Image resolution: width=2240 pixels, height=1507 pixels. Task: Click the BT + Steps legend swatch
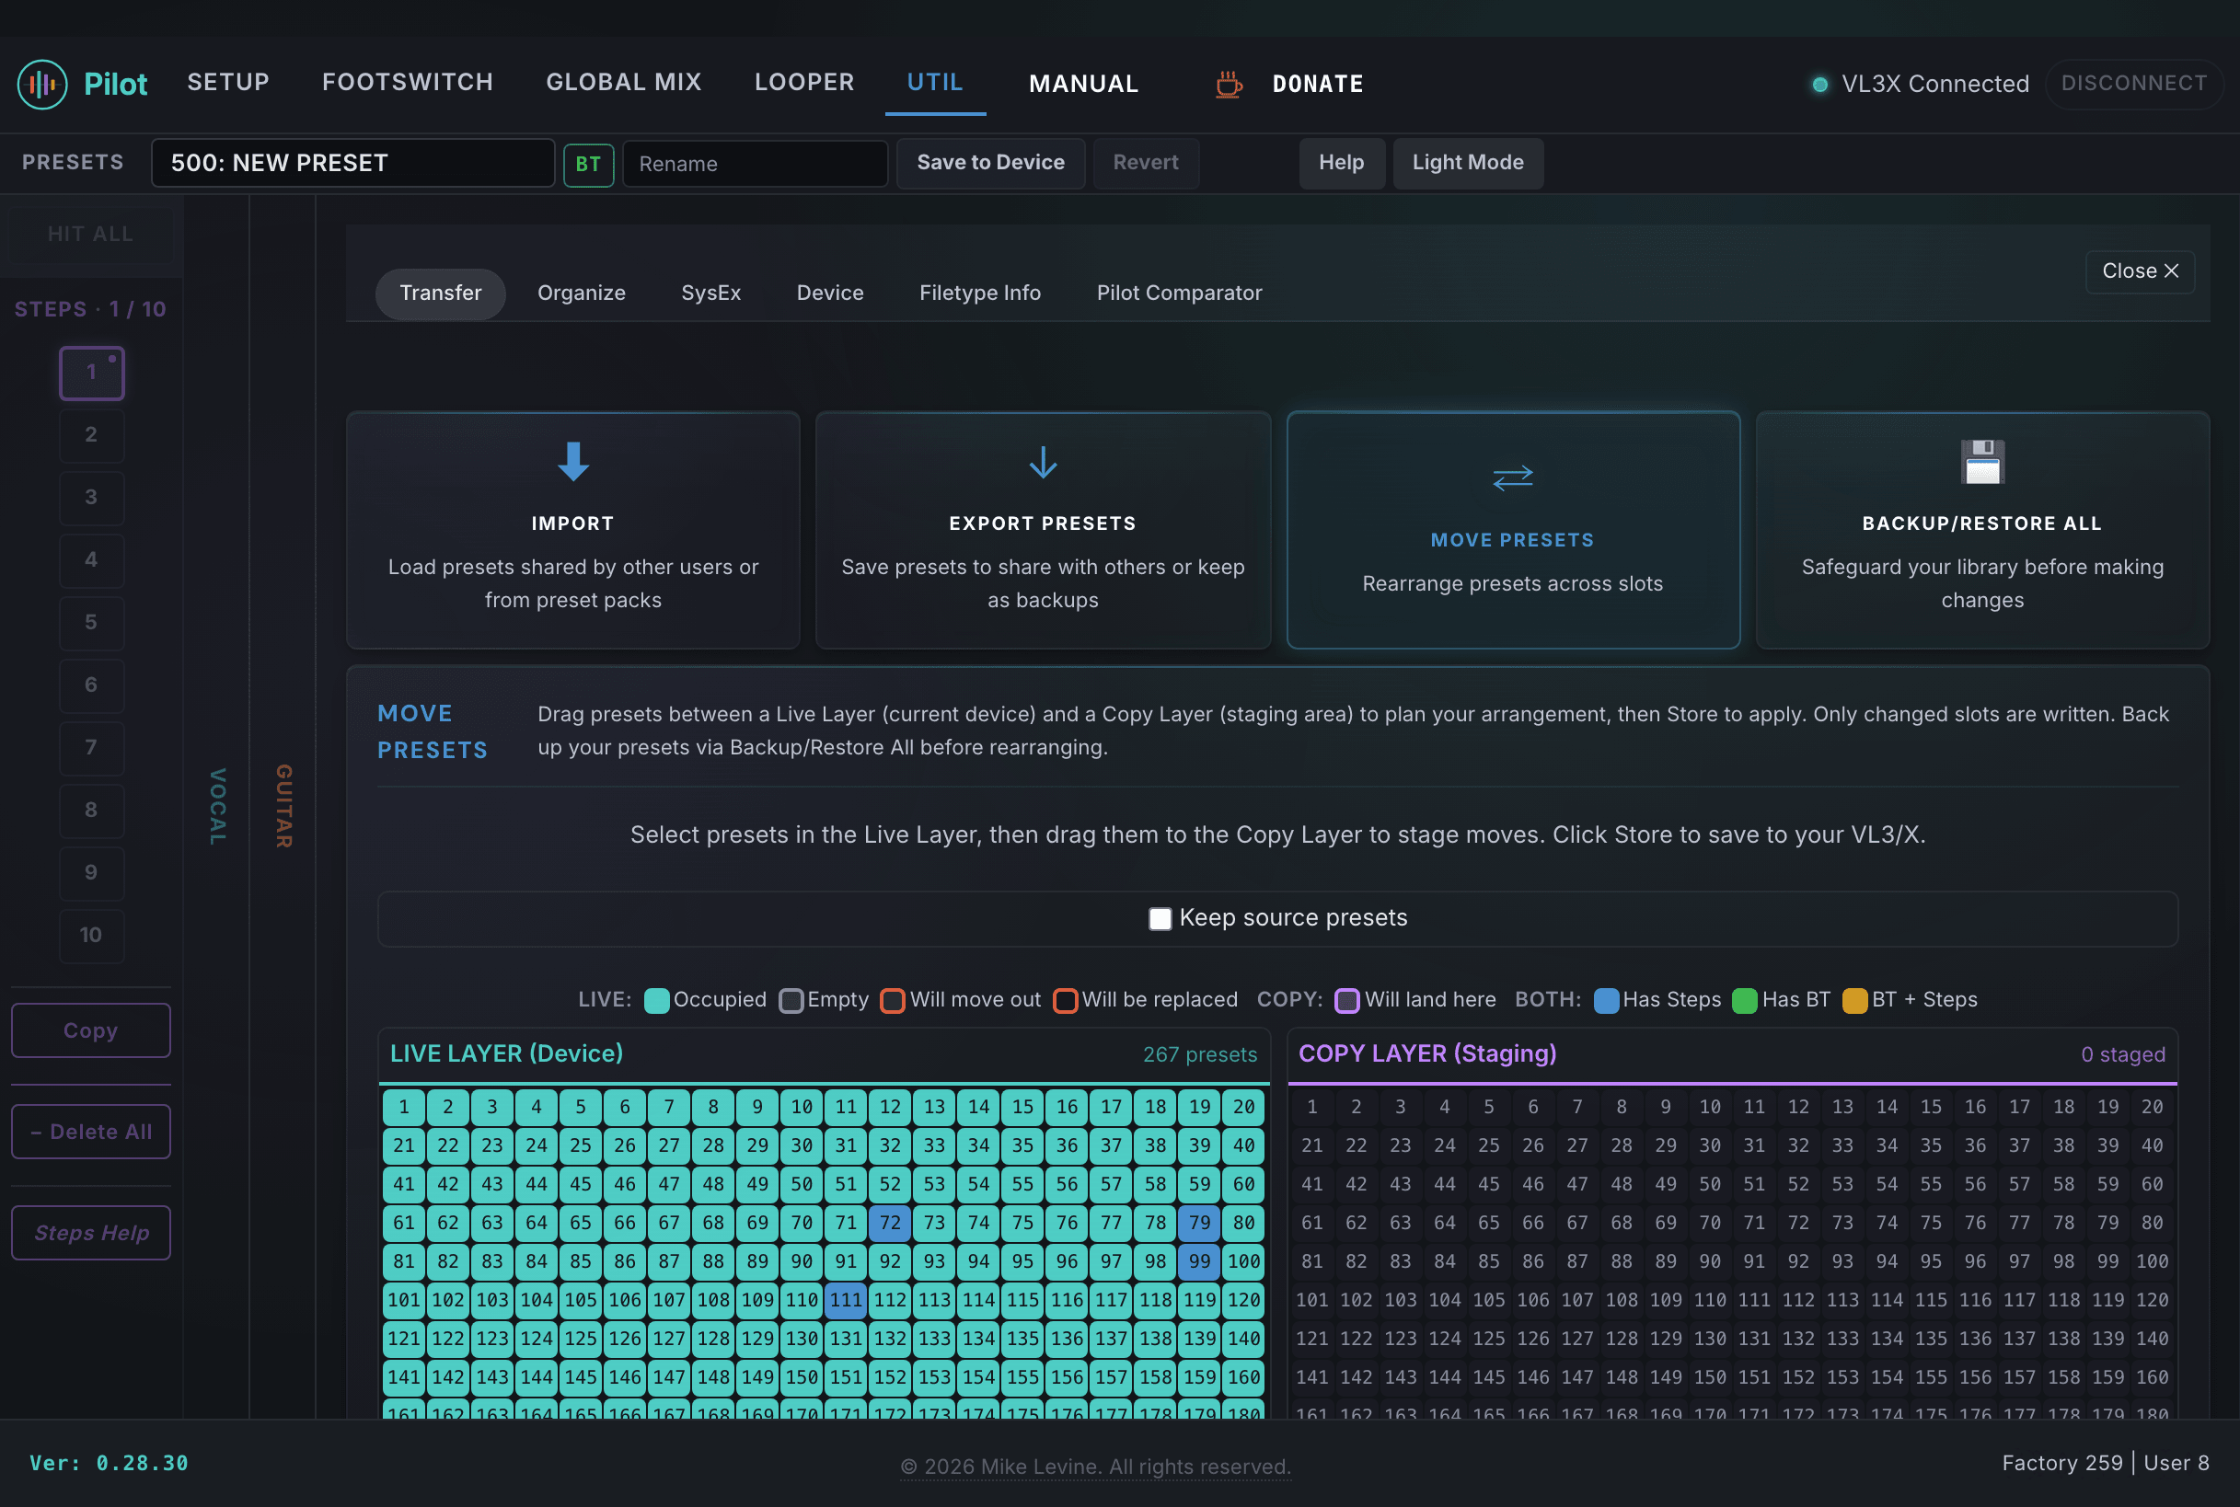pyautogui.click(x=1854, y=1000)
